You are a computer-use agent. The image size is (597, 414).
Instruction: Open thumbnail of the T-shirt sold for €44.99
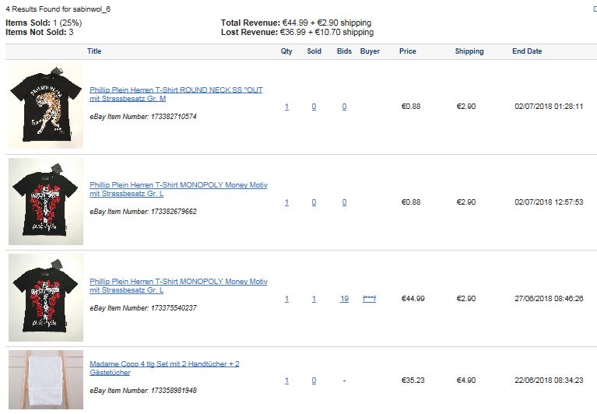(45, 298)
